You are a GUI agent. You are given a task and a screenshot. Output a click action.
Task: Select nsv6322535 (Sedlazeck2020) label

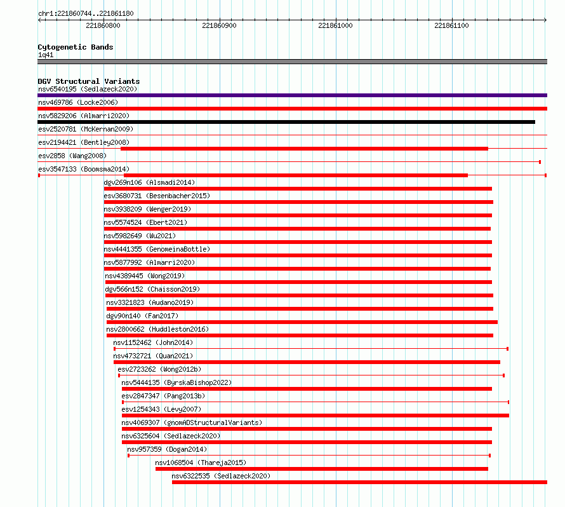click(221, 476)
